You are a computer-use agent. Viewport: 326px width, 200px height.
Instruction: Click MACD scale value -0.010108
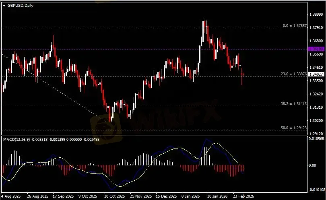point(317,190)
